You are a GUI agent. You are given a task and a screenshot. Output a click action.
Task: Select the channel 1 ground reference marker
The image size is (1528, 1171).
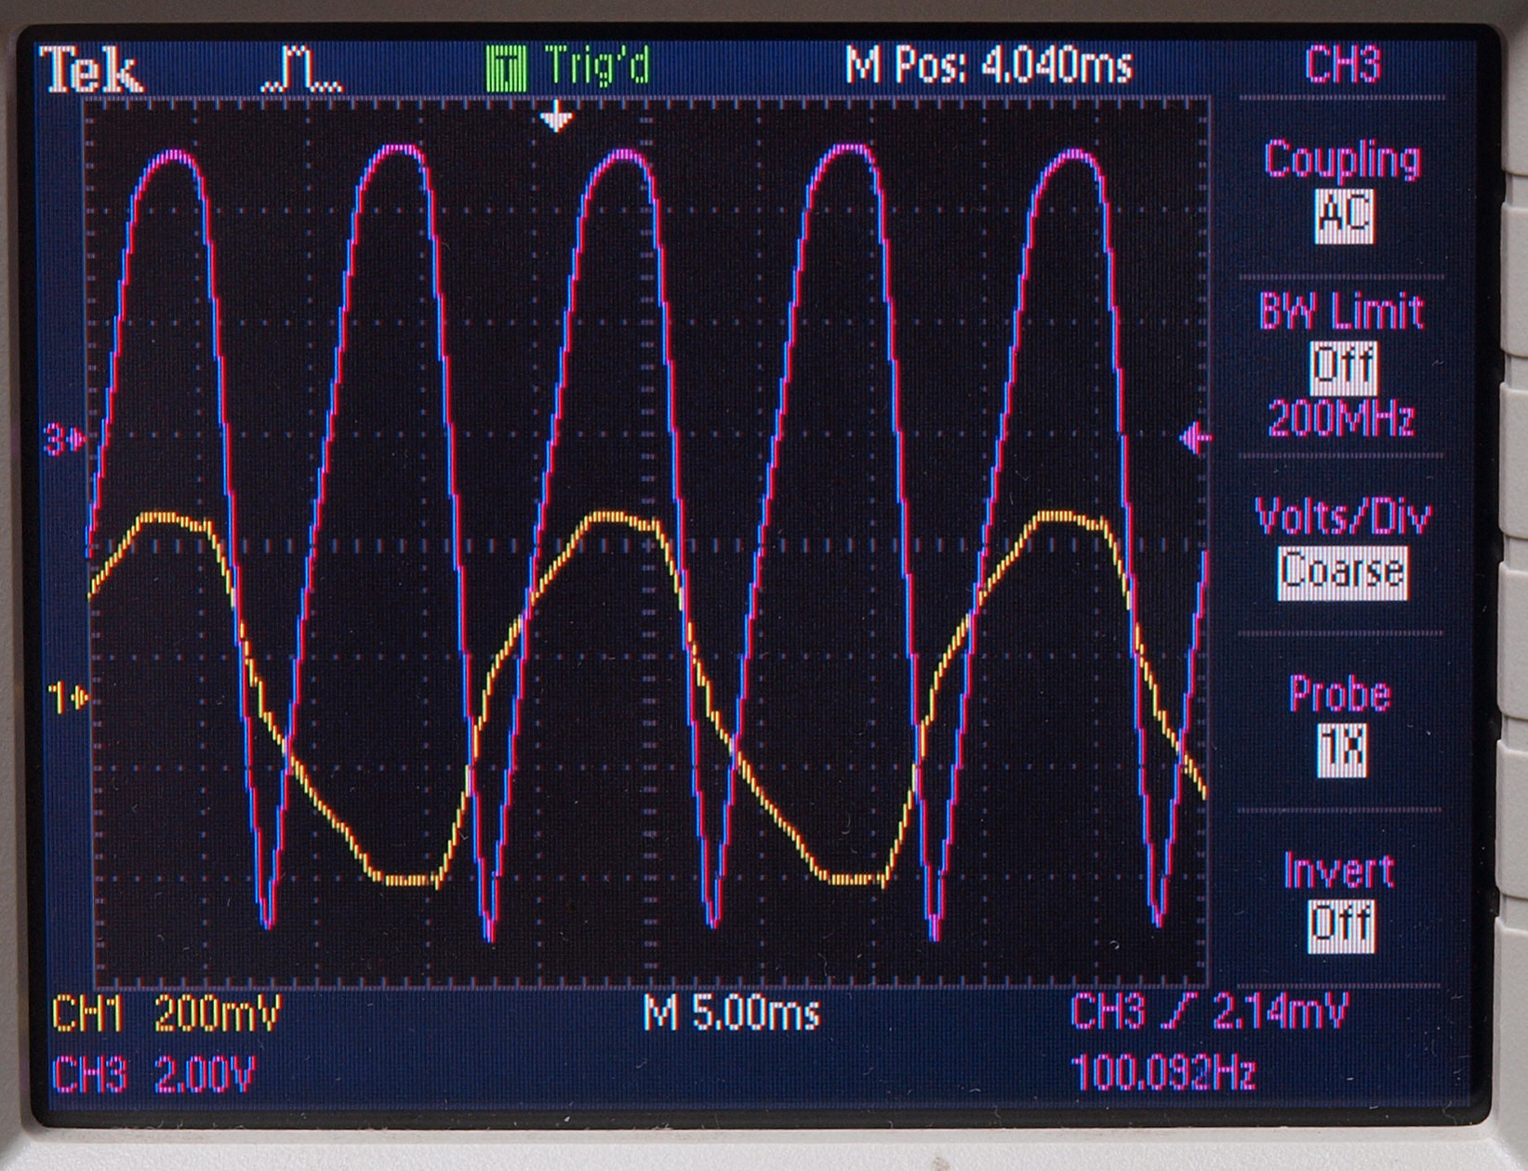coord(67,697)
